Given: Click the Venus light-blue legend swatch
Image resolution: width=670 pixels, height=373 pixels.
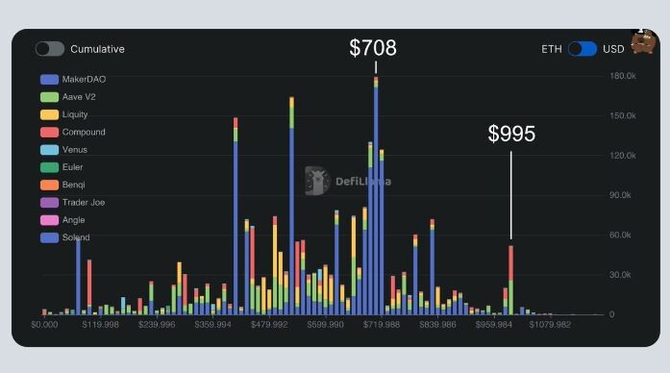Looking at the screenshot, I should coord(49,150).
